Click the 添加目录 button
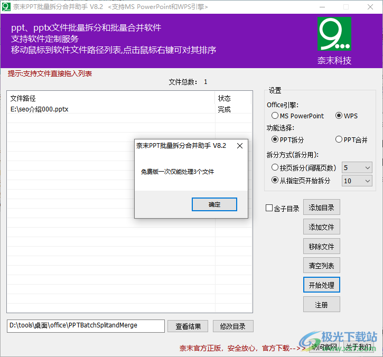Screen dimensions: 383x357 coord(321,208)
